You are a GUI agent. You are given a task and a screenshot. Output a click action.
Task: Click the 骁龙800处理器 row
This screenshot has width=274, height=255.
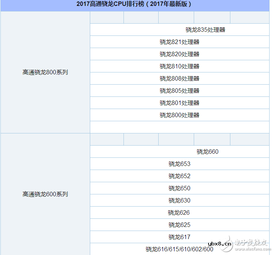click(x=179, y=115)
